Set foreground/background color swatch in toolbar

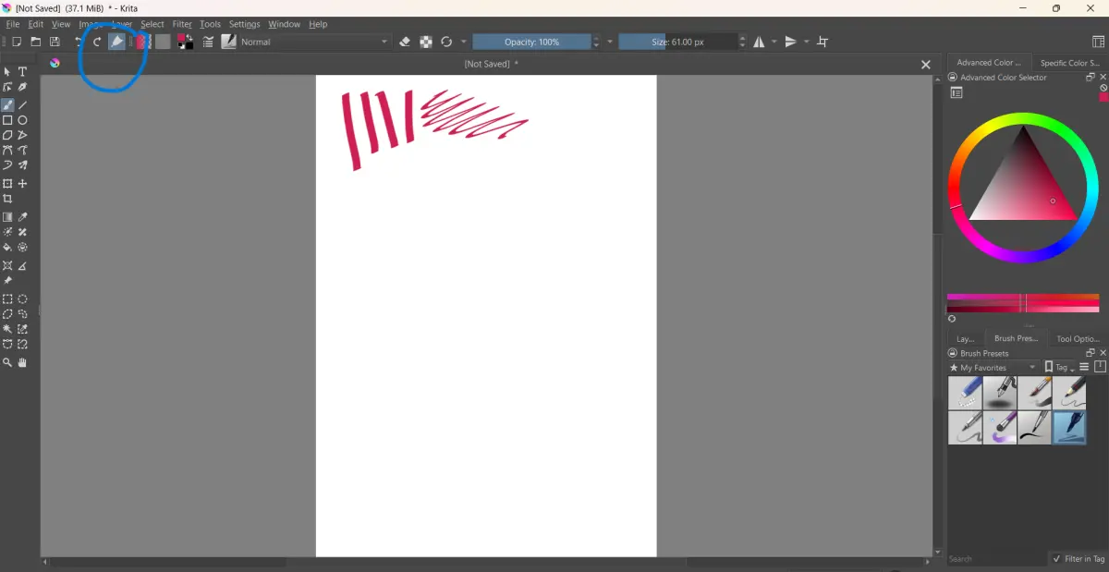186,42
